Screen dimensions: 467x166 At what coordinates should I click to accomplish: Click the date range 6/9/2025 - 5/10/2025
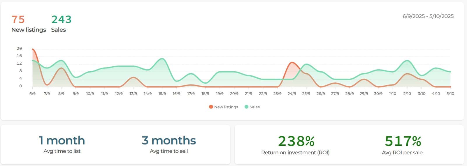[428, 16]
